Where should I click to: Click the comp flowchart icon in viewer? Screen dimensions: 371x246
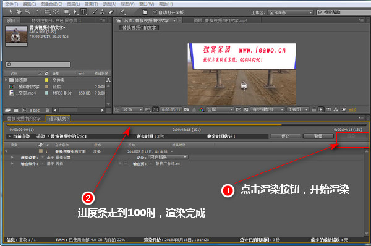[336, 109]
